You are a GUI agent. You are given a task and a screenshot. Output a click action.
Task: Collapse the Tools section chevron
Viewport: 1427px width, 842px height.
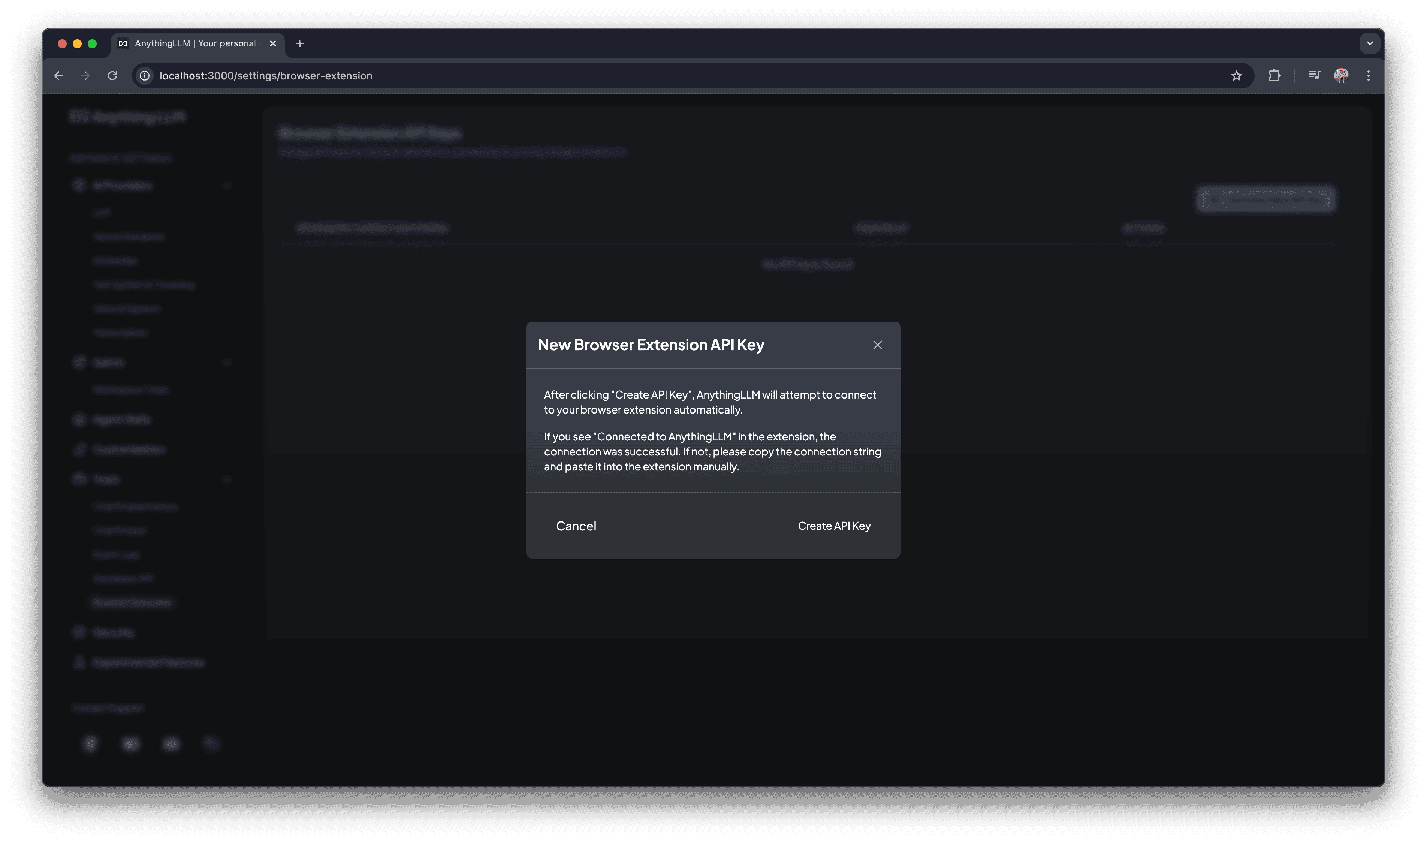(227, 479)
